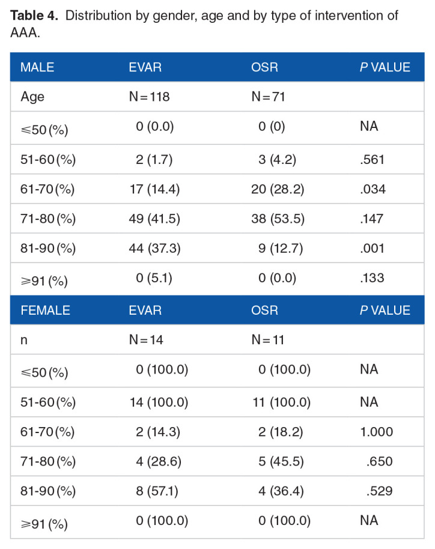Select the MALE header cell
Image resolution: width=435 pixels, height=549 pixels.
pos(37,67)
